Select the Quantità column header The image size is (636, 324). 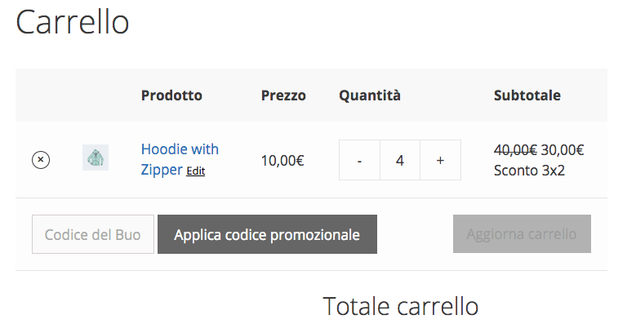pyautogui.click(x=370, y=95)
